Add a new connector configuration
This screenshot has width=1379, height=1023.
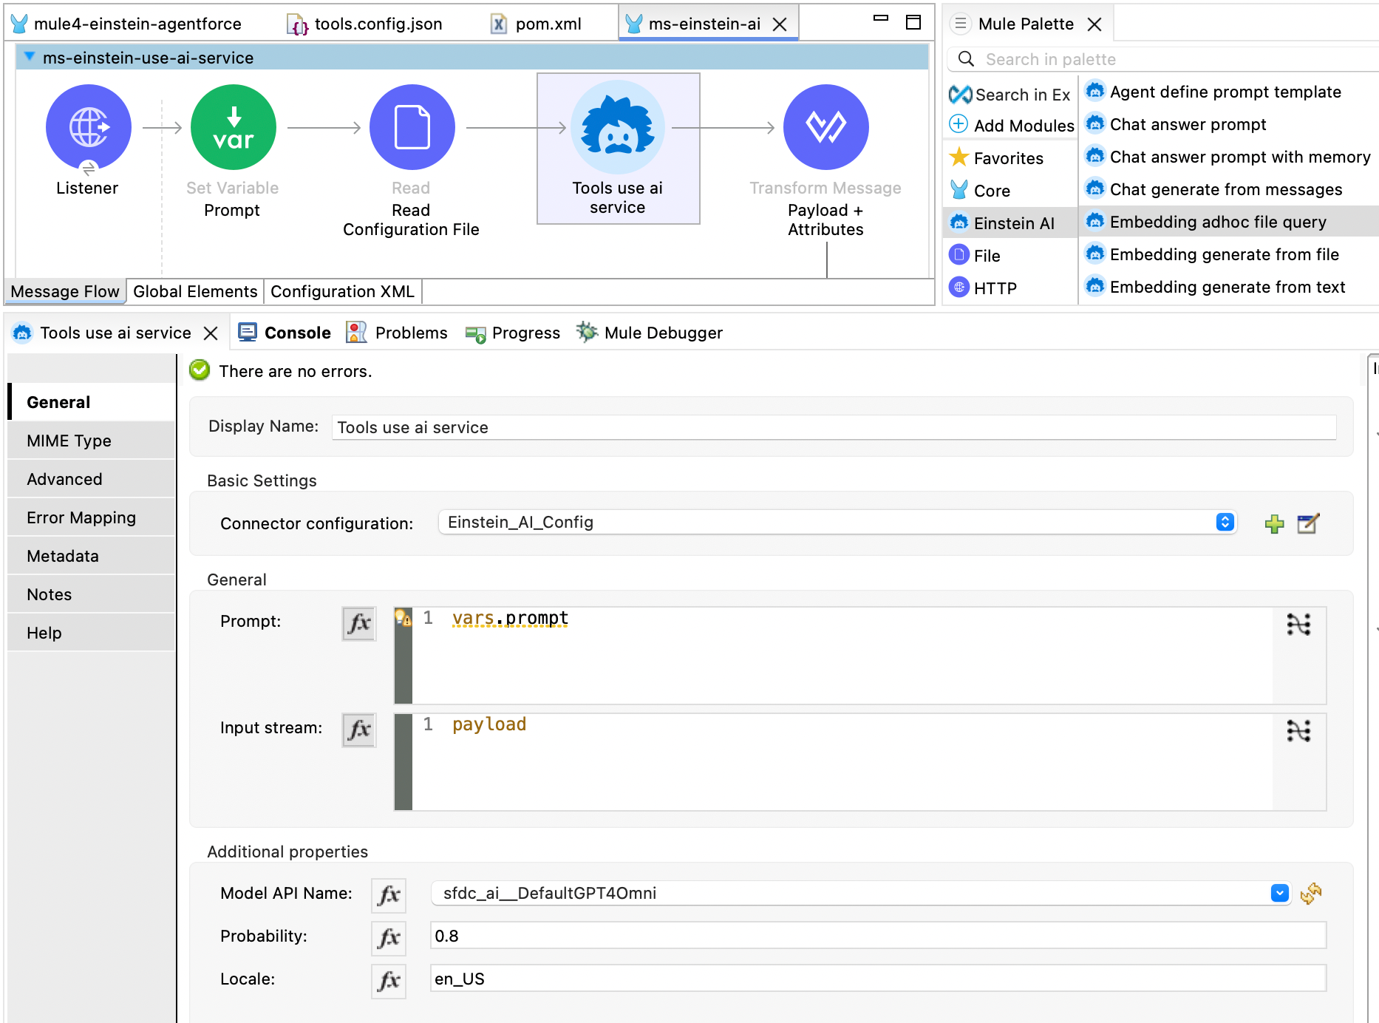pos(1274,523)
